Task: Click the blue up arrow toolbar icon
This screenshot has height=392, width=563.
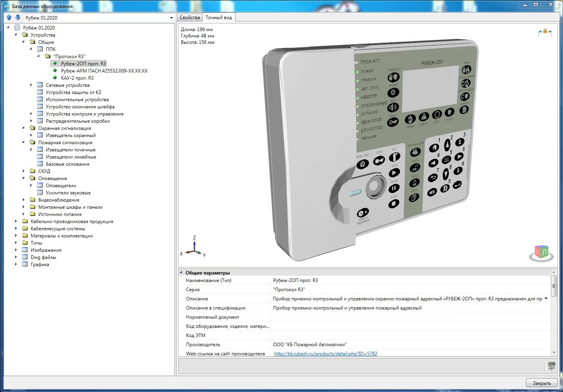Action: (9, 18)
